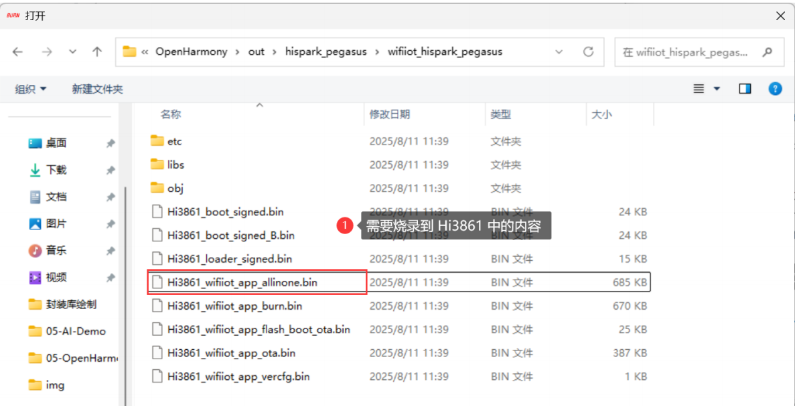The image size is (795, 406).
Task: Close the 打开 dialog
Action: [x=780, y=16]
